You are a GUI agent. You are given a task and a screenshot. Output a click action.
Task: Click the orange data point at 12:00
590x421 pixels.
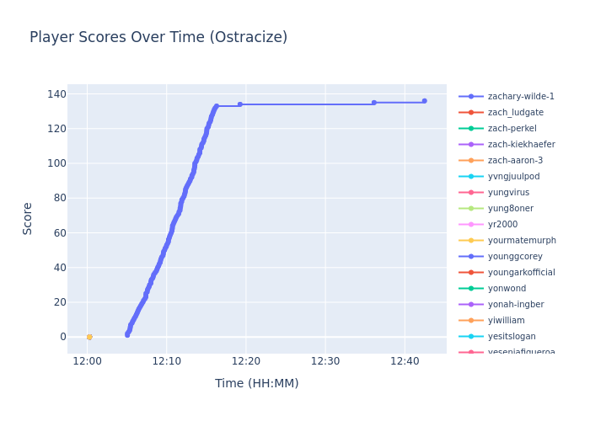(x=89, y=337)
